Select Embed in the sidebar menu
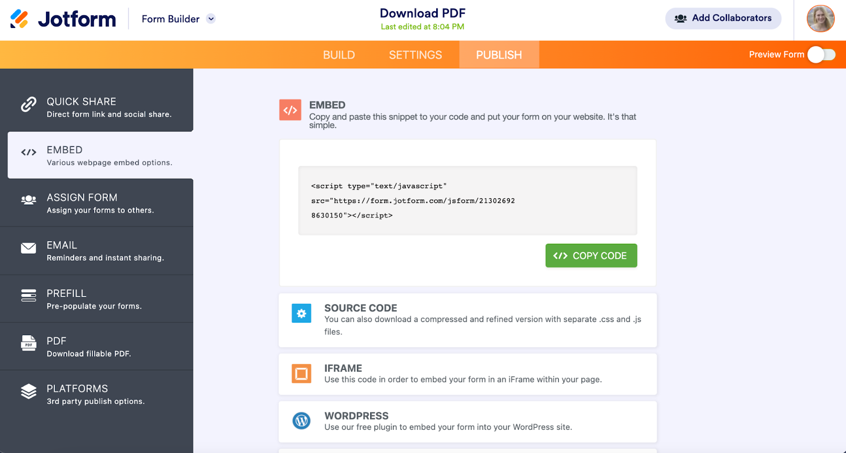 (100, 155)
